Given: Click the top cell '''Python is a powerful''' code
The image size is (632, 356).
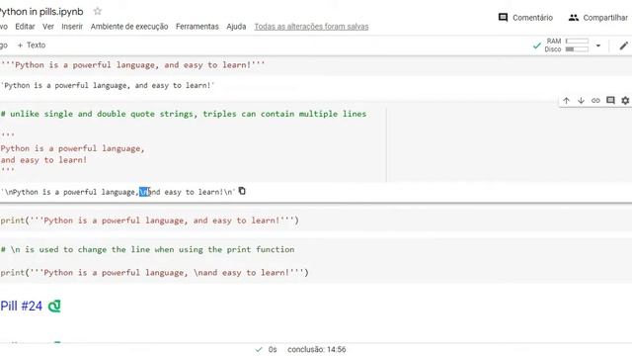Looking at the screenshot, I should [132, 65].
